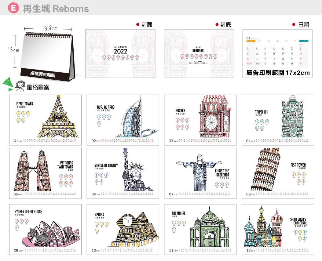Open the 2022 front cover preview
Screen dimensions: 322x261
pyautogui.click(x=120, y=53)
